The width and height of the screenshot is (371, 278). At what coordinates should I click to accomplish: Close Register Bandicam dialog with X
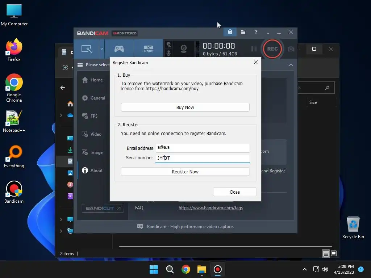[256, 62]
